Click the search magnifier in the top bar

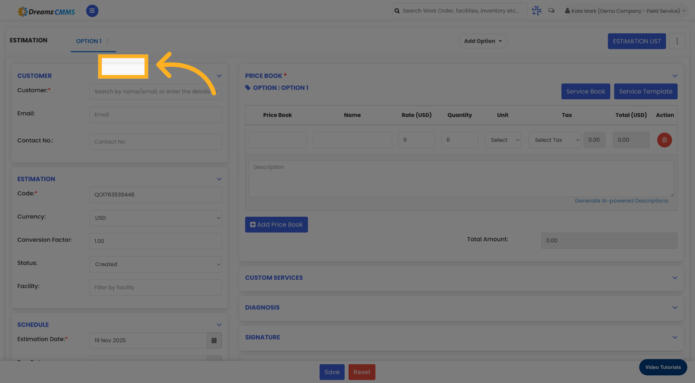pyautogui.click(x=397, y=11)
